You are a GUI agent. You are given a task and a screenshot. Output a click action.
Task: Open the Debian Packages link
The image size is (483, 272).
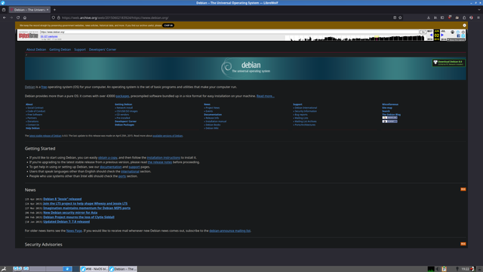pyautogui.click(x=125, y=125)
